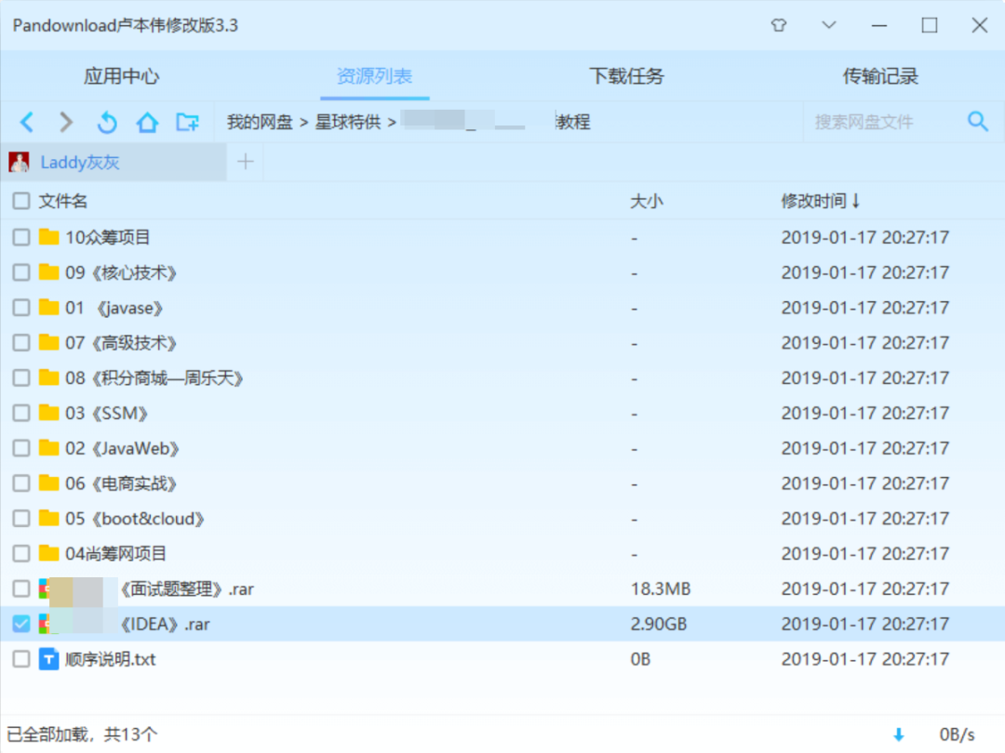Viewport: 1005px width, 753px height.
Task: Sort by 文件名 column header
Action: click(x=63, y=201)
